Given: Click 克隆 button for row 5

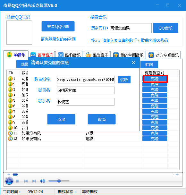Looking at the screenshot, I should tap(155, 101).
